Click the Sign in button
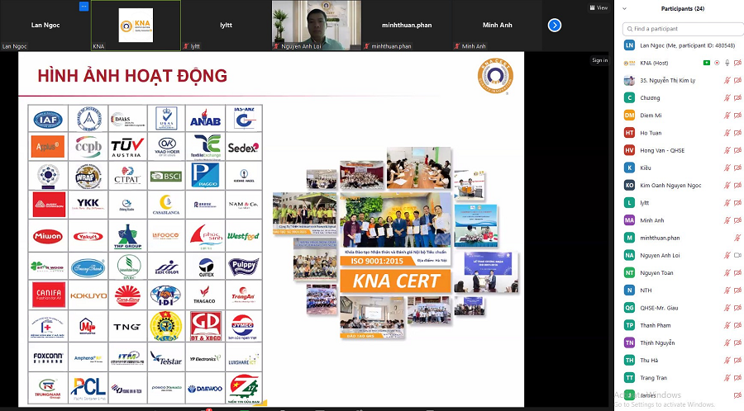This screenshot has width=744, height=411. click(x=600, y=60)
